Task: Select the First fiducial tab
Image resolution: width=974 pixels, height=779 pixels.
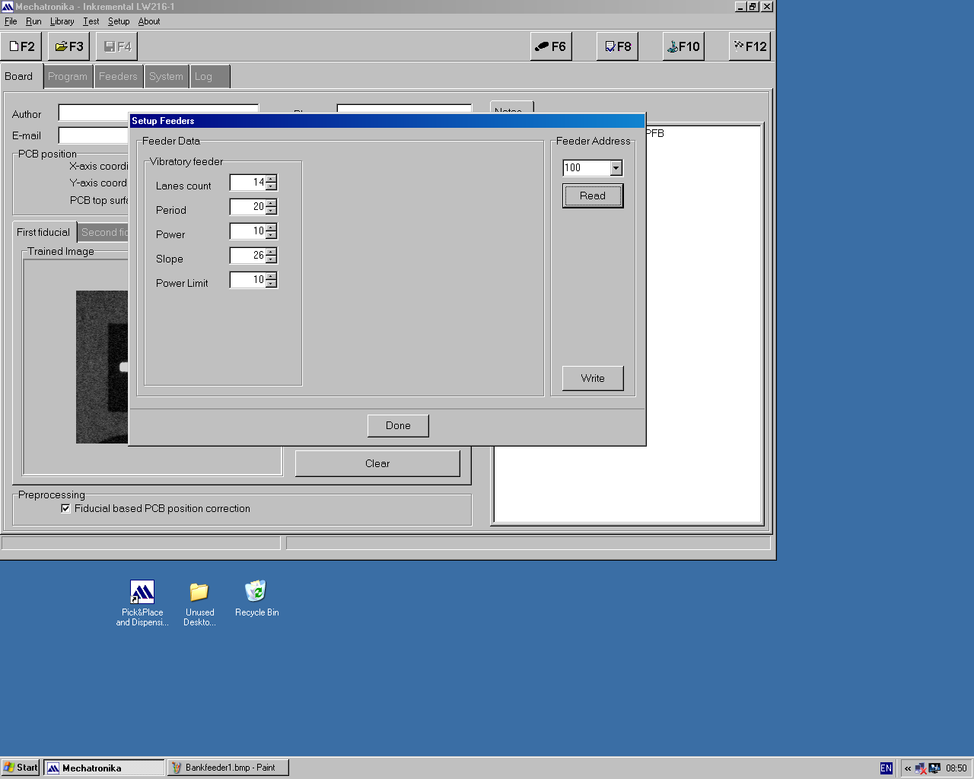Action: pyautogui.click(x=43, y=232)
